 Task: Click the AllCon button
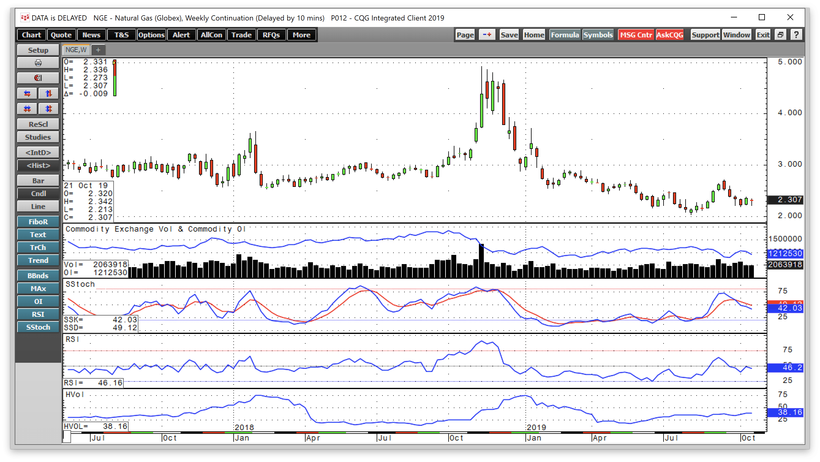tap(211, 35)
